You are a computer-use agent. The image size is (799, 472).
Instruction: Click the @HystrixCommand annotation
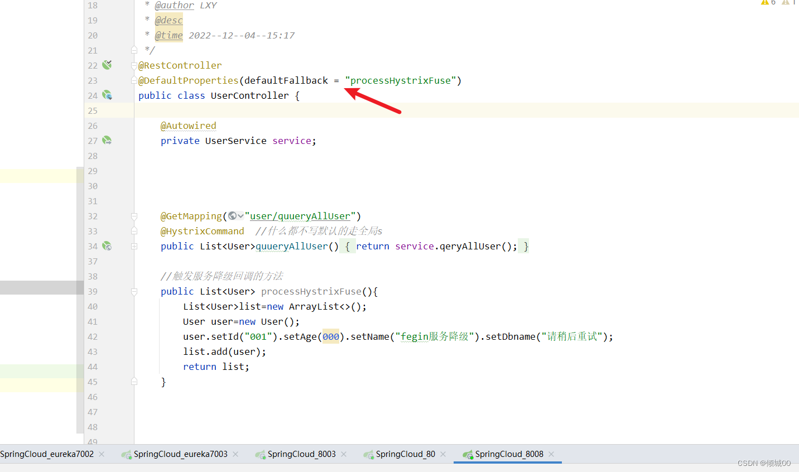click(203, 231)
